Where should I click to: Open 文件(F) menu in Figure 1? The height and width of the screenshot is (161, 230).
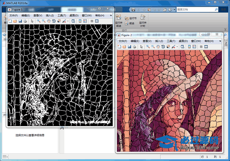coord(14,15)
